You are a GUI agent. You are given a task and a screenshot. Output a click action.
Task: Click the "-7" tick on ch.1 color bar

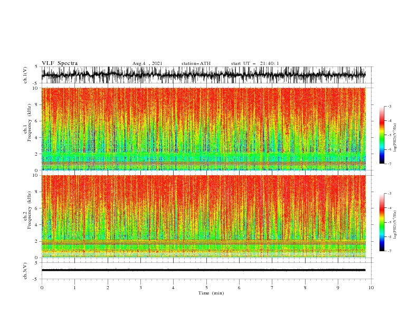point(389,164)
